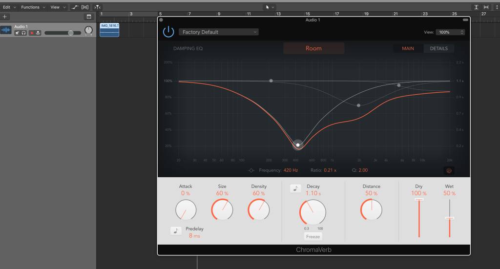Click the Decay note sync icon
This screenshot has width=500, height=269.
[x=295, y=188]
